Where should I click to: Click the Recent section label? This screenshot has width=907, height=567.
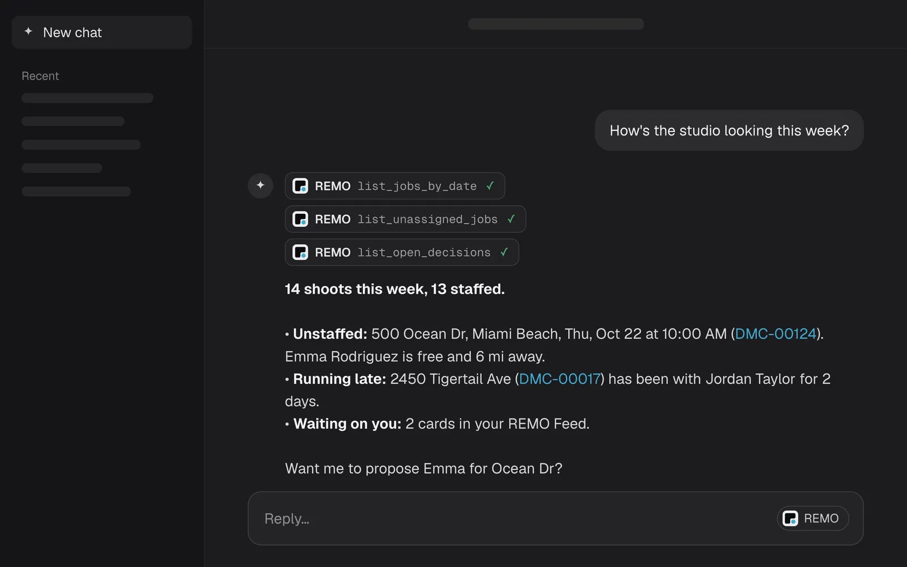pyautogui.click(x=40, y=76)
